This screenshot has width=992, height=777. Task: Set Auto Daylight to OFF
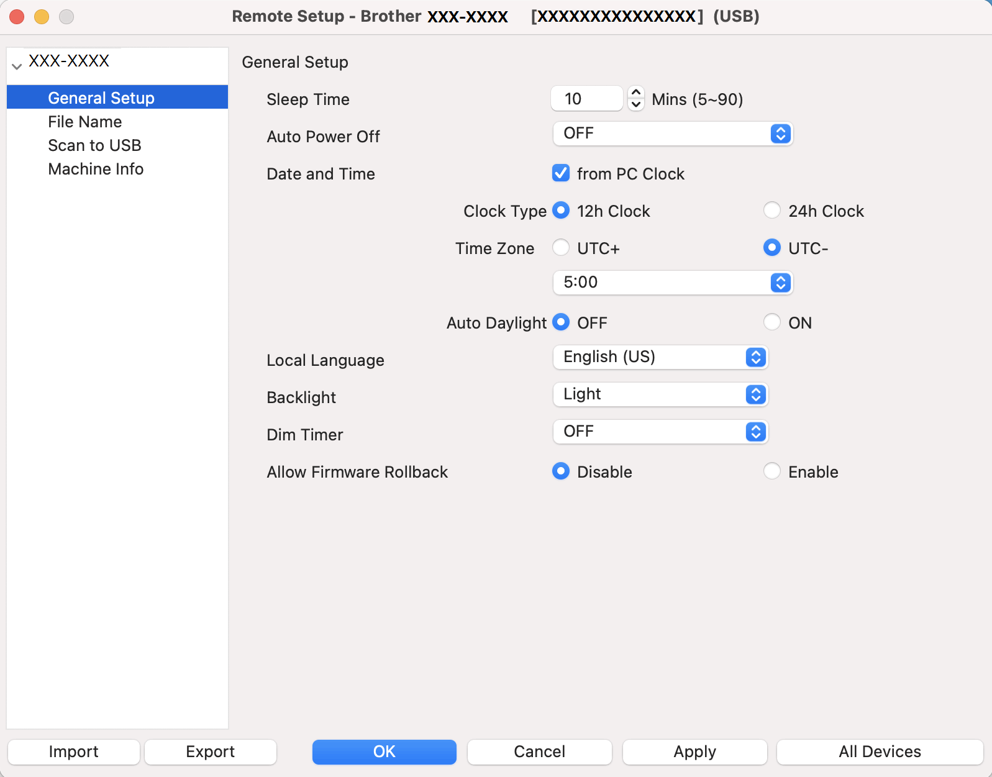click(x=561, y=322)
